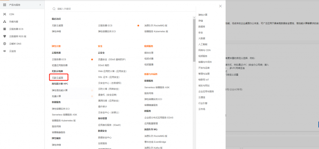
Task: Jump to 弹性计算 category in right list
Action: click(x=203, y=15)
